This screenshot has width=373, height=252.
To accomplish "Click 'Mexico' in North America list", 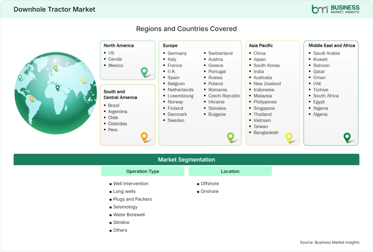I will (x=116, y=65).
